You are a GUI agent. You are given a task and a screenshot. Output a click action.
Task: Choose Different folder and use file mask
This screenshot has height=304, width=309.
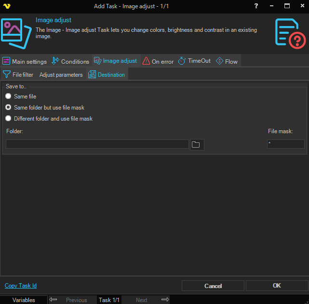coord(8,119)
